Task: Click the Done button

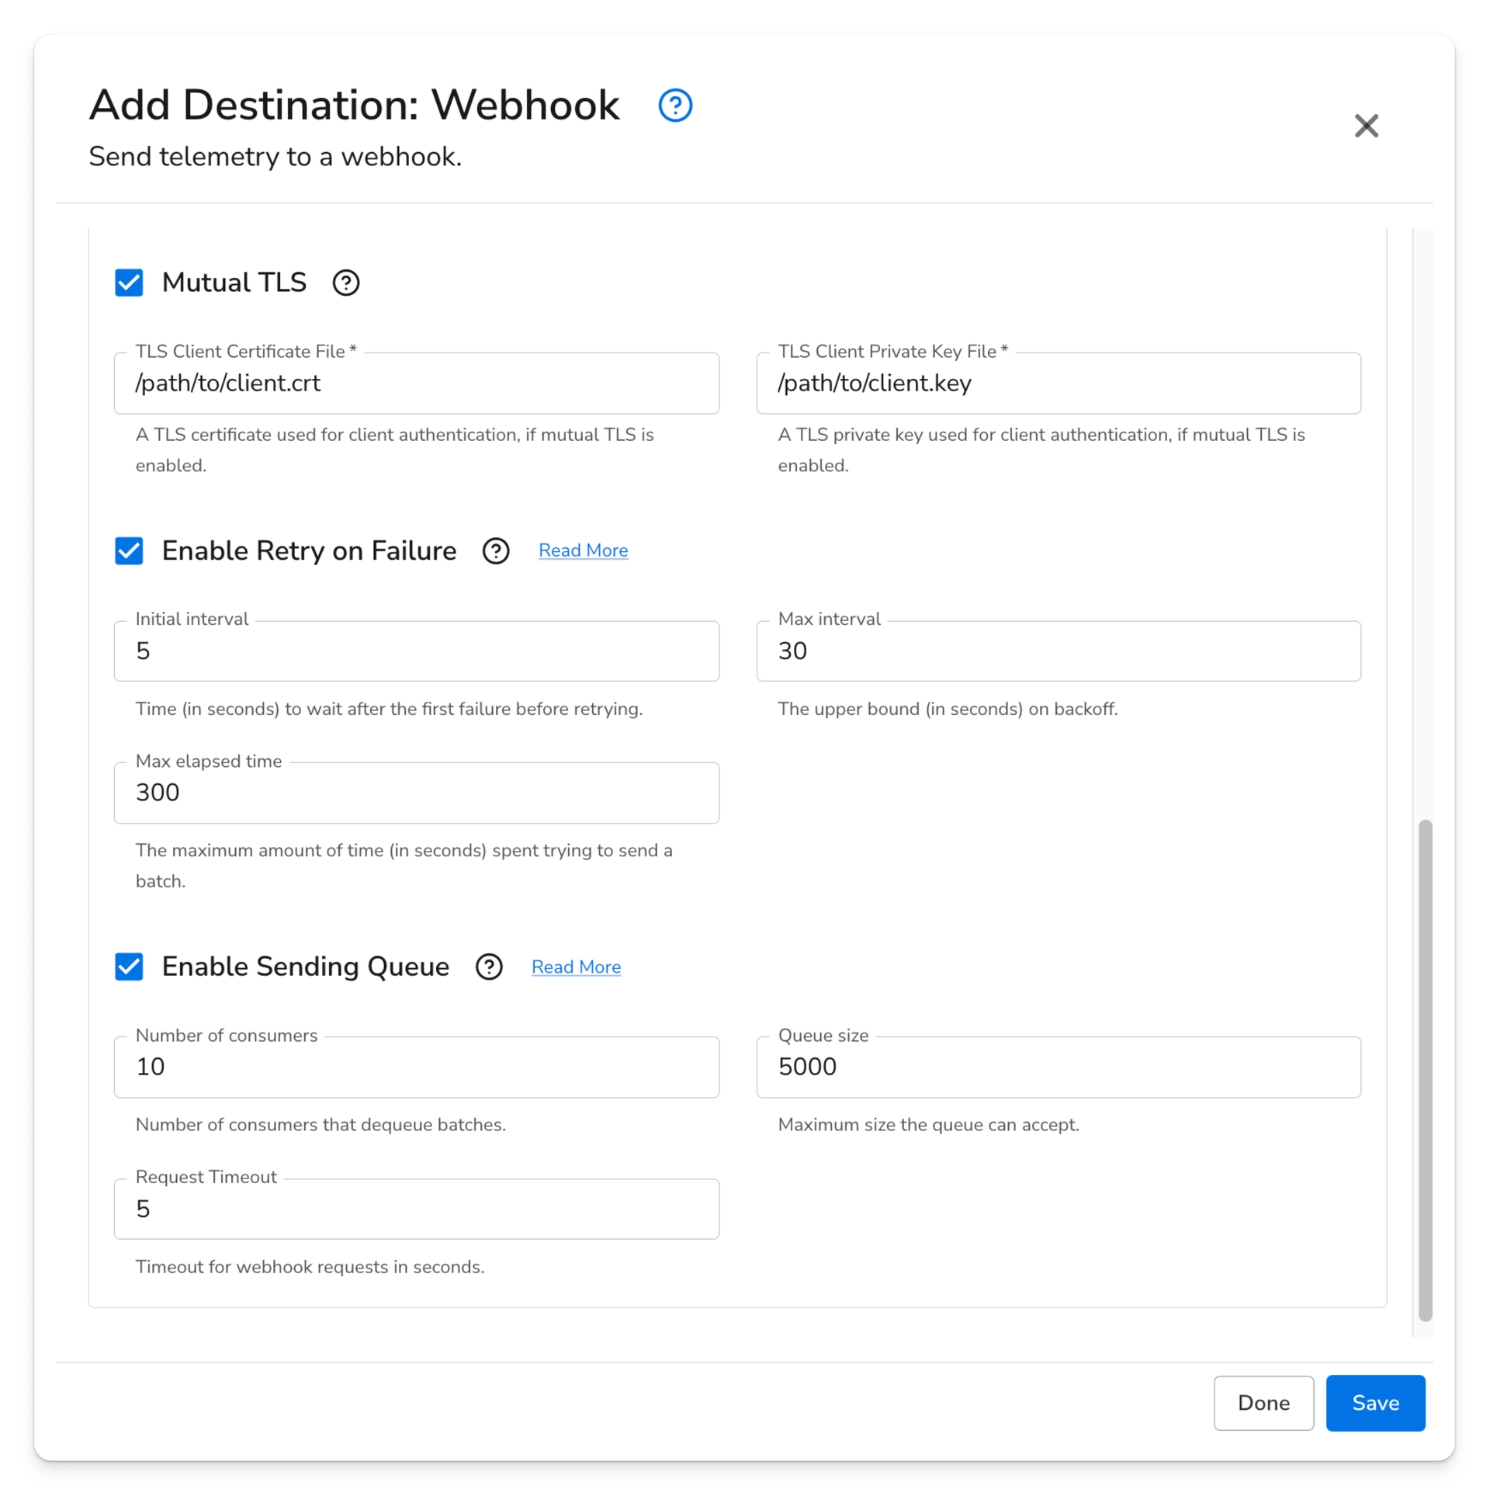Action: (x=1263, y=1403)
